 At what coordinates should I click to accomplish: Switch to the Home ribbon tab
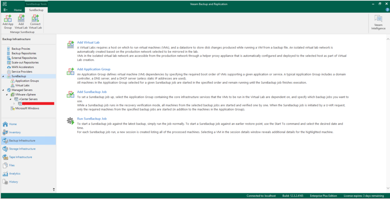[x=18, y=9]
